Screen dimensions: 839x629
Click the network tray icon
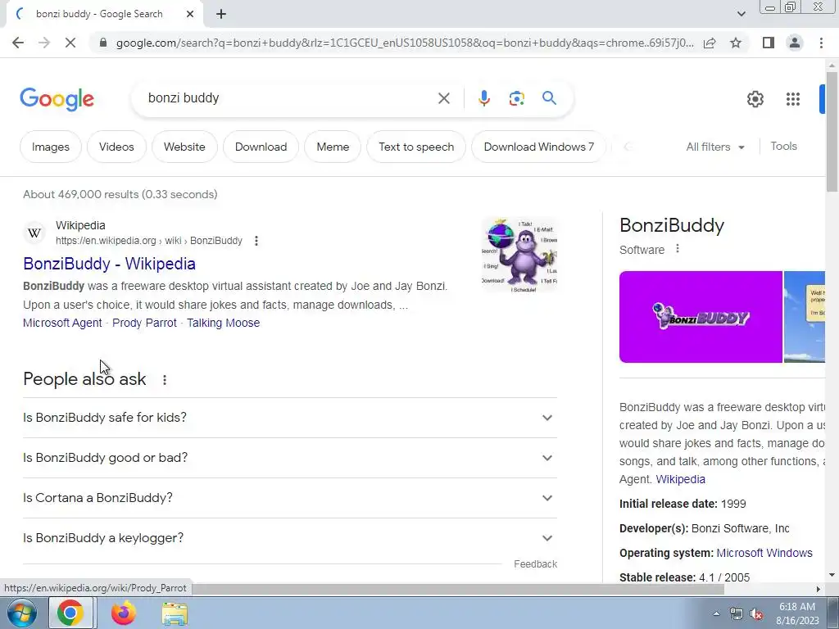pos(737,614)
